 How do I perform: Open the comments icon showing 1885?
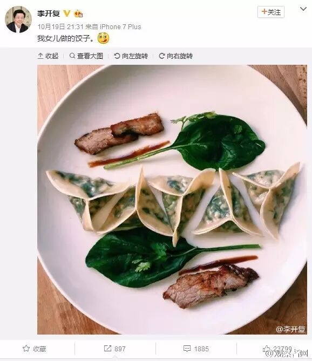click(196, 349)
